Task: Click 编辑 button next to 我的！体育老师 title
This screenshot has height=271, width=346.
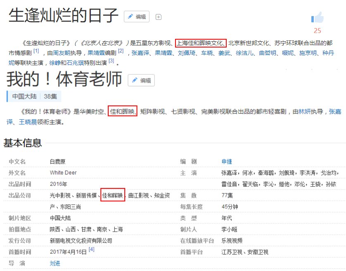Action: (x=141, y=81)
